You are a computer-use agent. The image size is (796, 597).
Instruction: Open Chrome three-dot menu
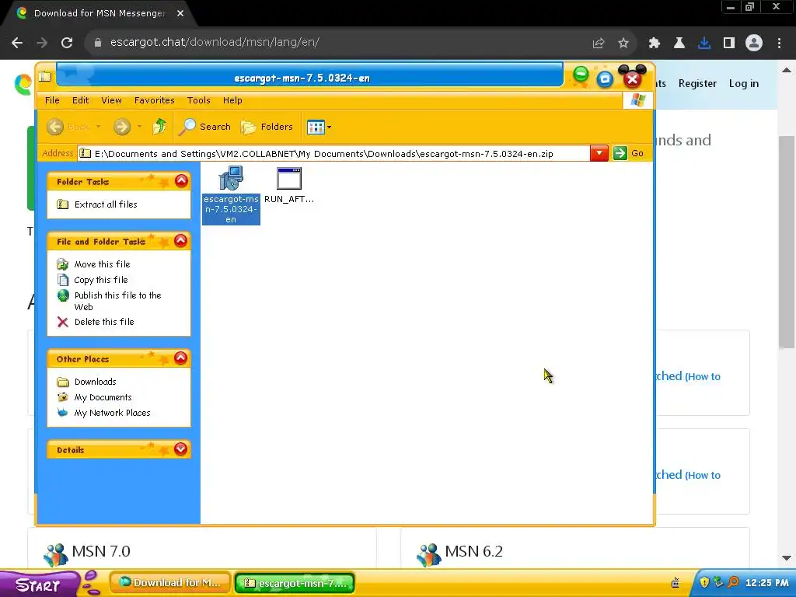[x=779, y=44]
